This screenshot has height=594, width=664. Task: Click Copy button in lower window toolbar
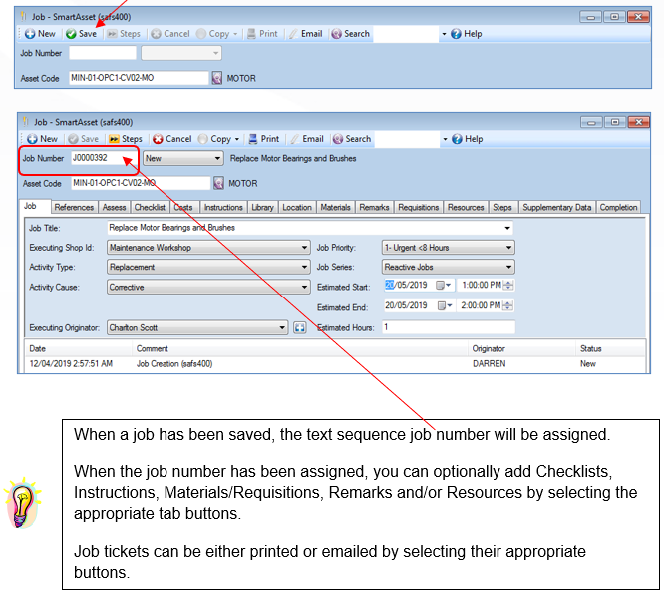click(219, 139)
